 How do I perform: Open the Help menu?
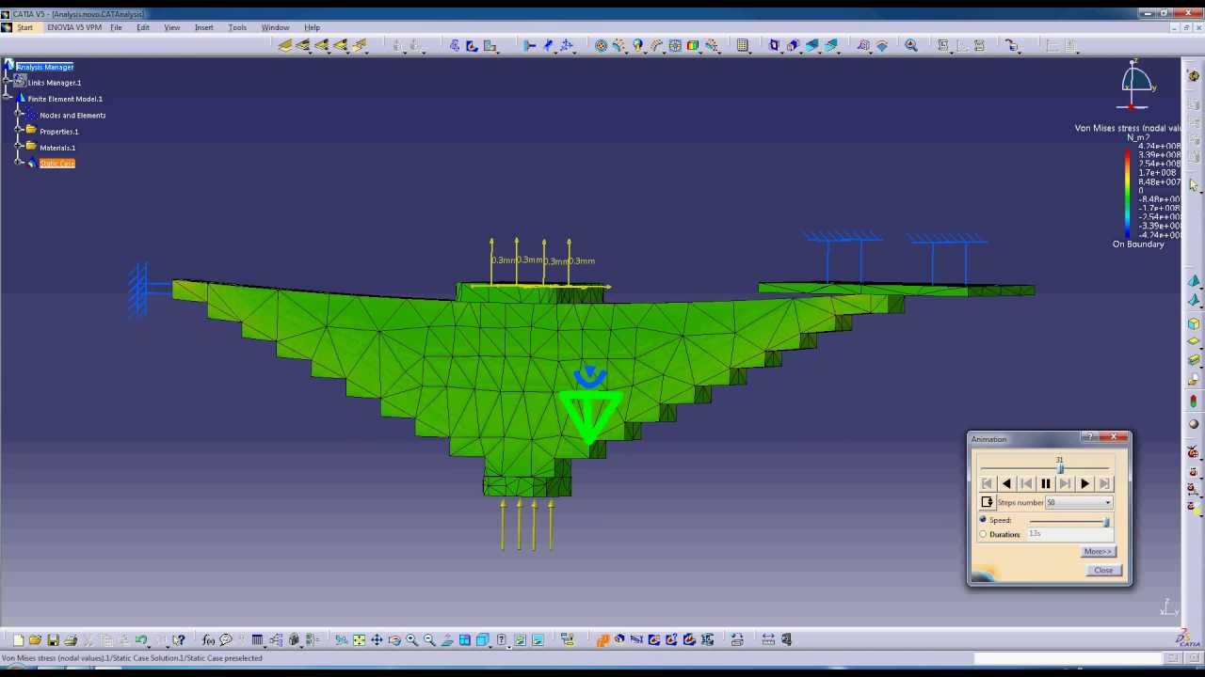(312, 27)
